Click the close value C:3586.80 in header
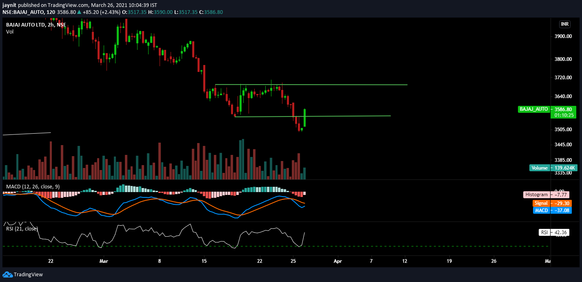 coord(211,12)
